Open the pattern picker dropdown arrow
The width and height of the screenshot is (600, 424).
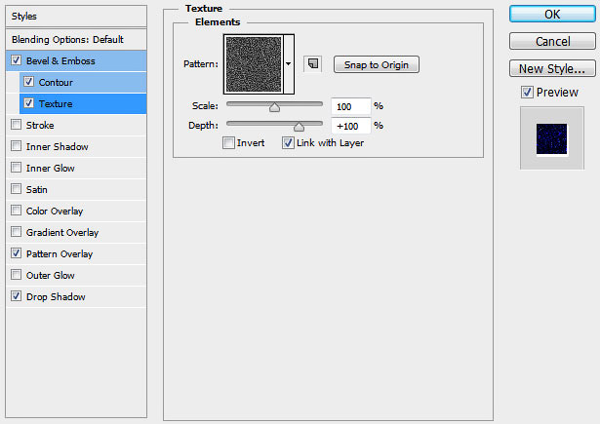point(289,64)
